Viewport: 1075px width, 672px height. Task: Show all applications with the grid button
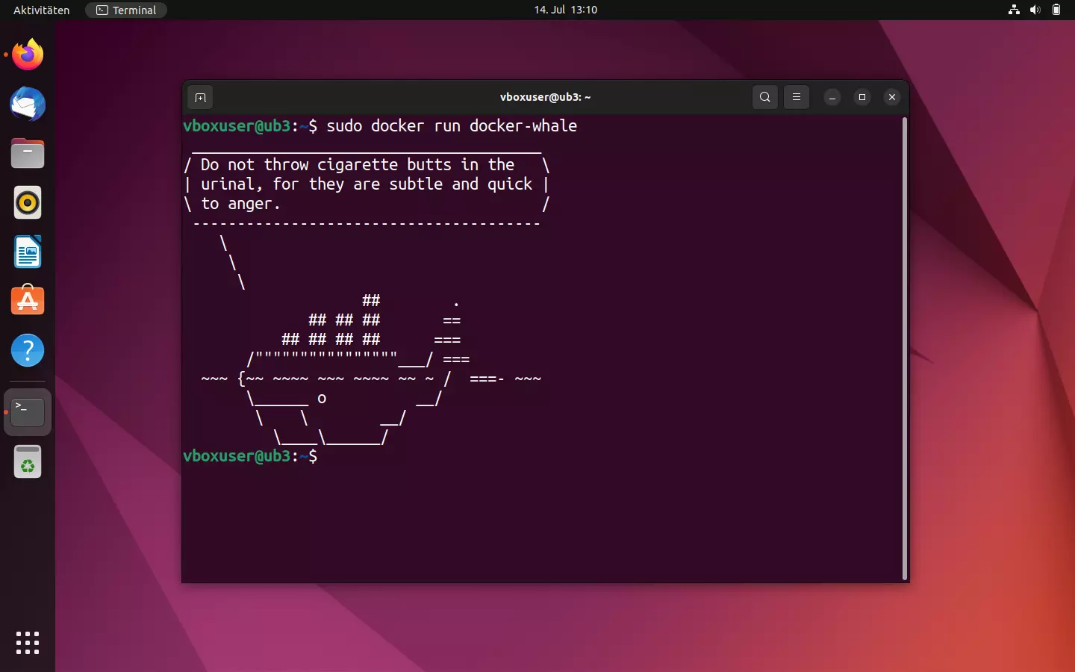click(27, 643)
